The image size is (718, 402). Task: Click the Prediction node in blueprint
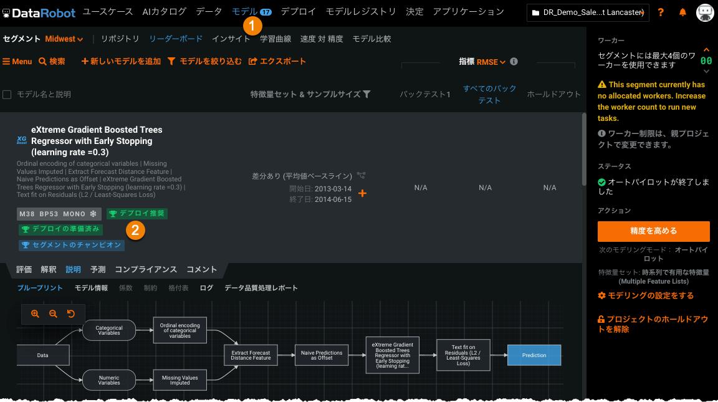[x=534, y=355]
